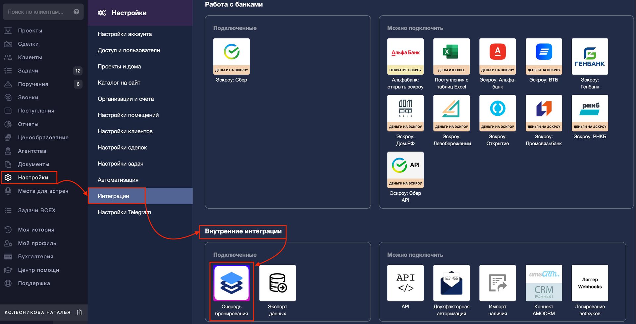Click the building icon beside user name
The width and height of the screenshot is (636, 324).
[79, 312]
